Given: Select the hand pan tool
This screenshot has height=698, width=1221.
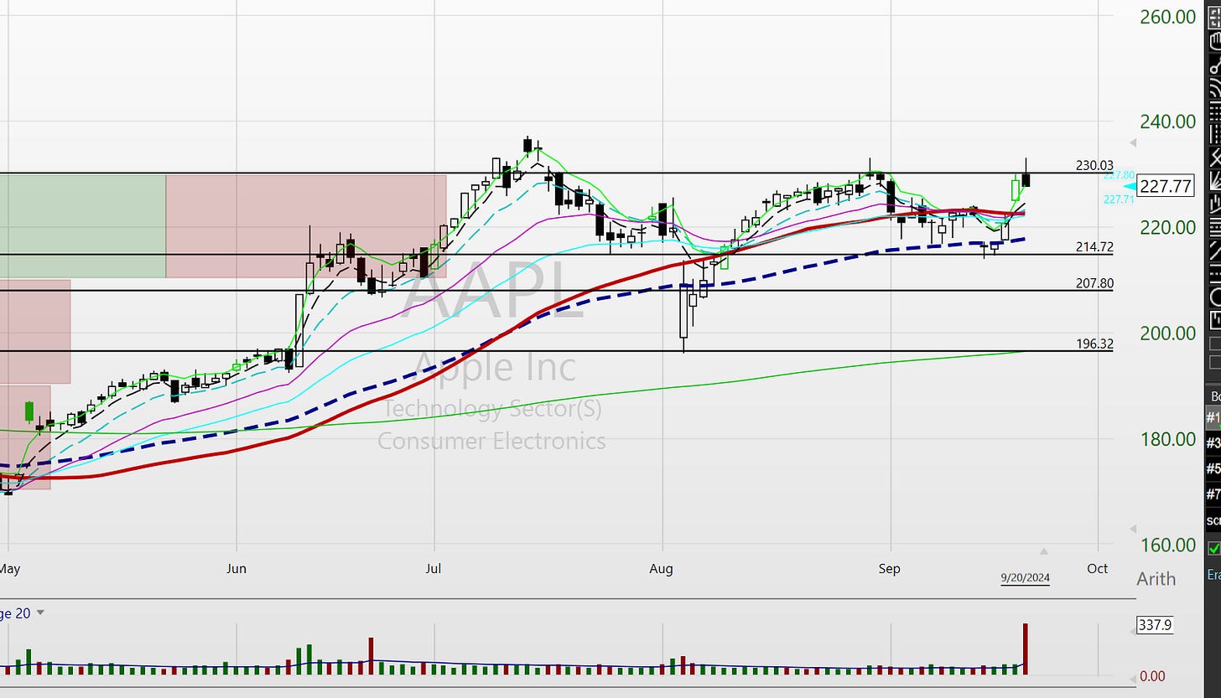Looking at the screenshot, I should pos(1215,42).
